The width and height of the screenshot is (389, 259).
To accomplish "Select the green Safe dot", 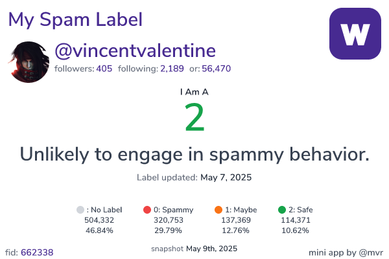I will click(282, 210).
